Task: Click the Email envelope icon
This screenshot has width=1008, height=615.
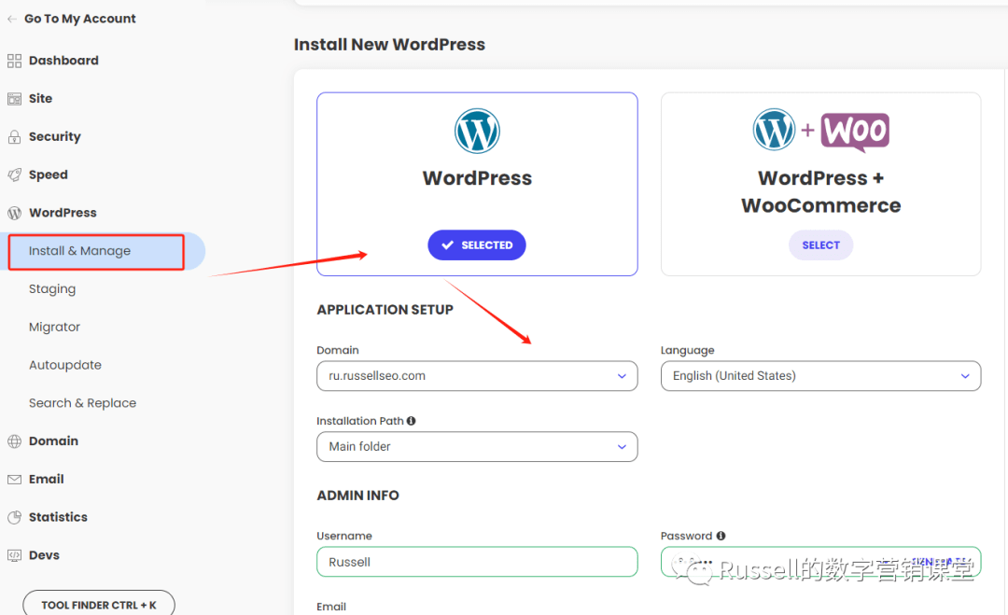Action: point(14,480)
